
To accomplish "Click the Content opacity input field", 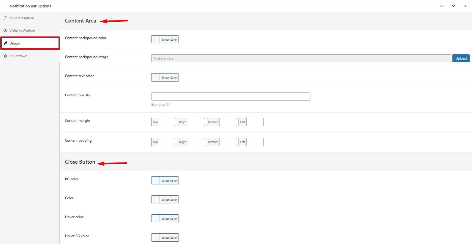I will click(231, 96).
